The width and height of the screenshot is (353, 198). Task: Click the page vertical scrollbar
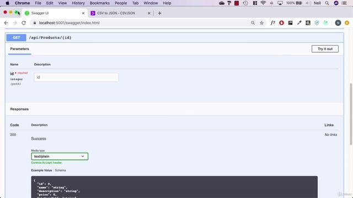point(351,114)
